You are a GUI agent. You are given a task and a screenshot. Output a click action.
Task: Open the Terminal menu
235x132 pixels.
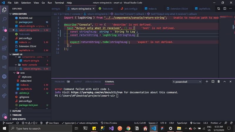pyautogui.click(x=59, y=3)
